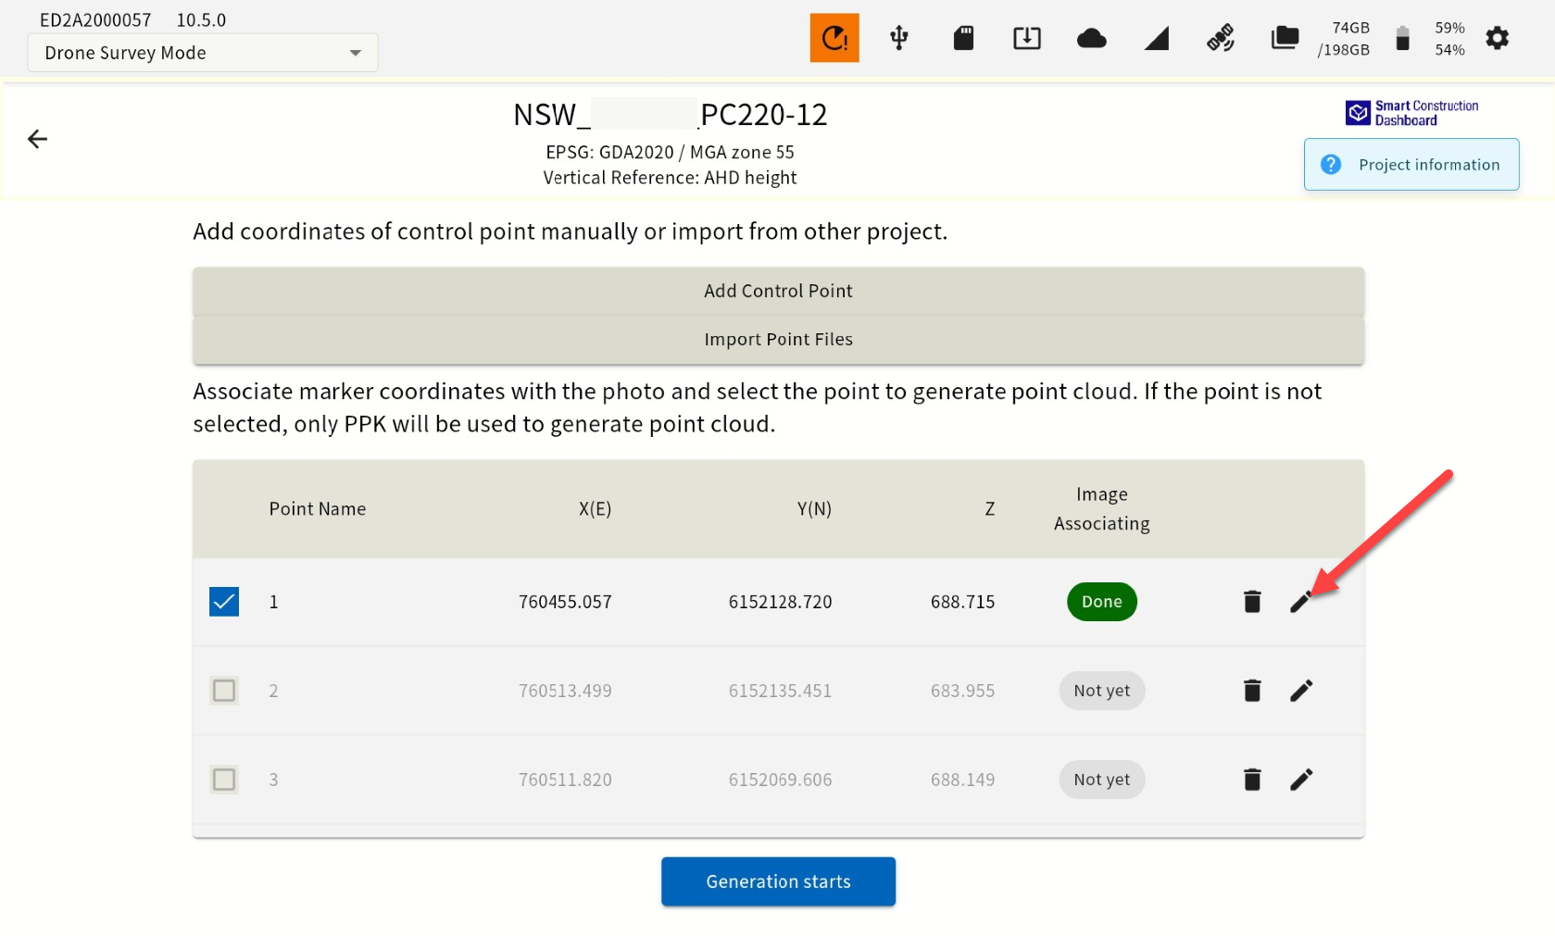Open the storage folders icon

pos(1285,38)
